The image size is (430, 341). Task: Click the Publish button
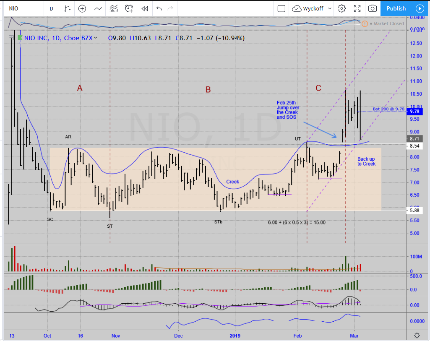(396, 8)
